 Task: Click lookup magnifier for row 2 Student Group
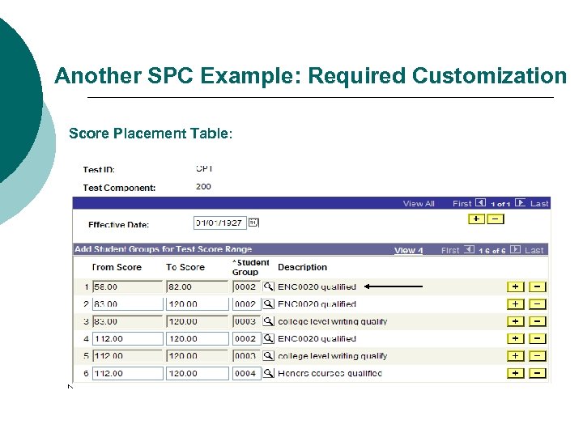269,304
